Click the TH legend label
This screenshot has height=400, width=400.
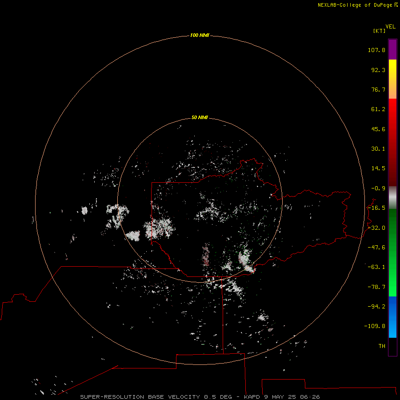[382, 346]
